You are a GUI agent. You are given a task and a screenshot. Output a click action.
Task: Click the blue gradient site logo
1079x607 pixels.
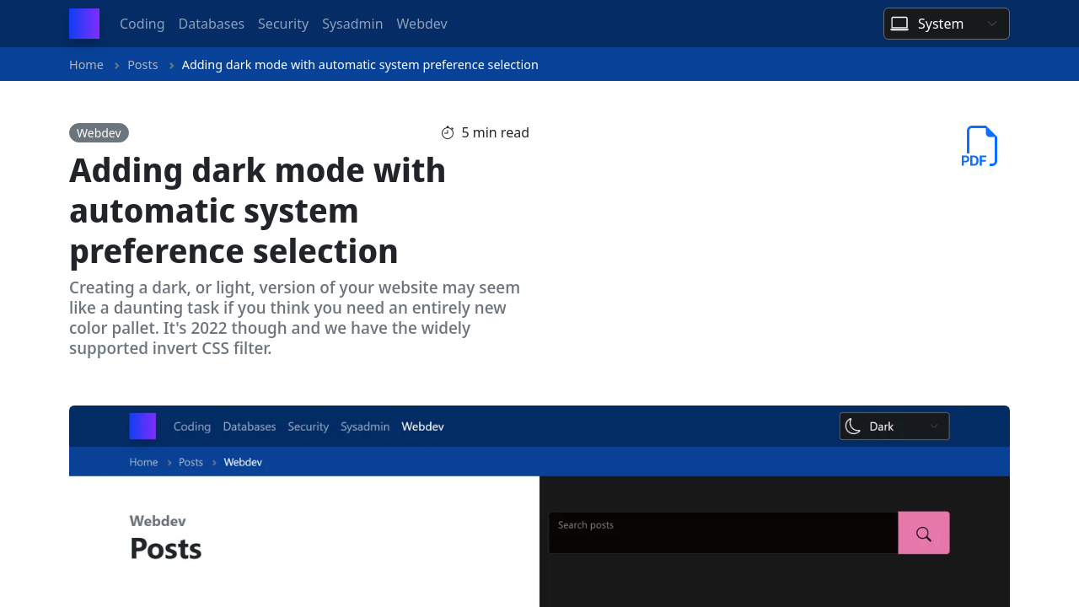click(x=83, y=24)
